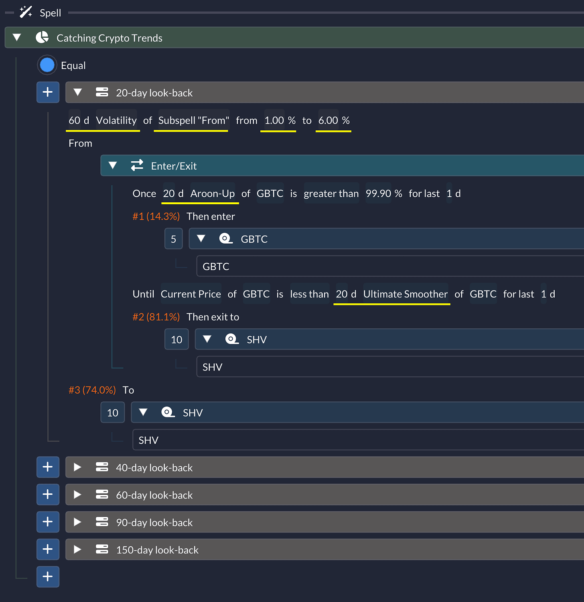Click the Spell magic wand icon

pyautogui.click(x=26, y=12)
